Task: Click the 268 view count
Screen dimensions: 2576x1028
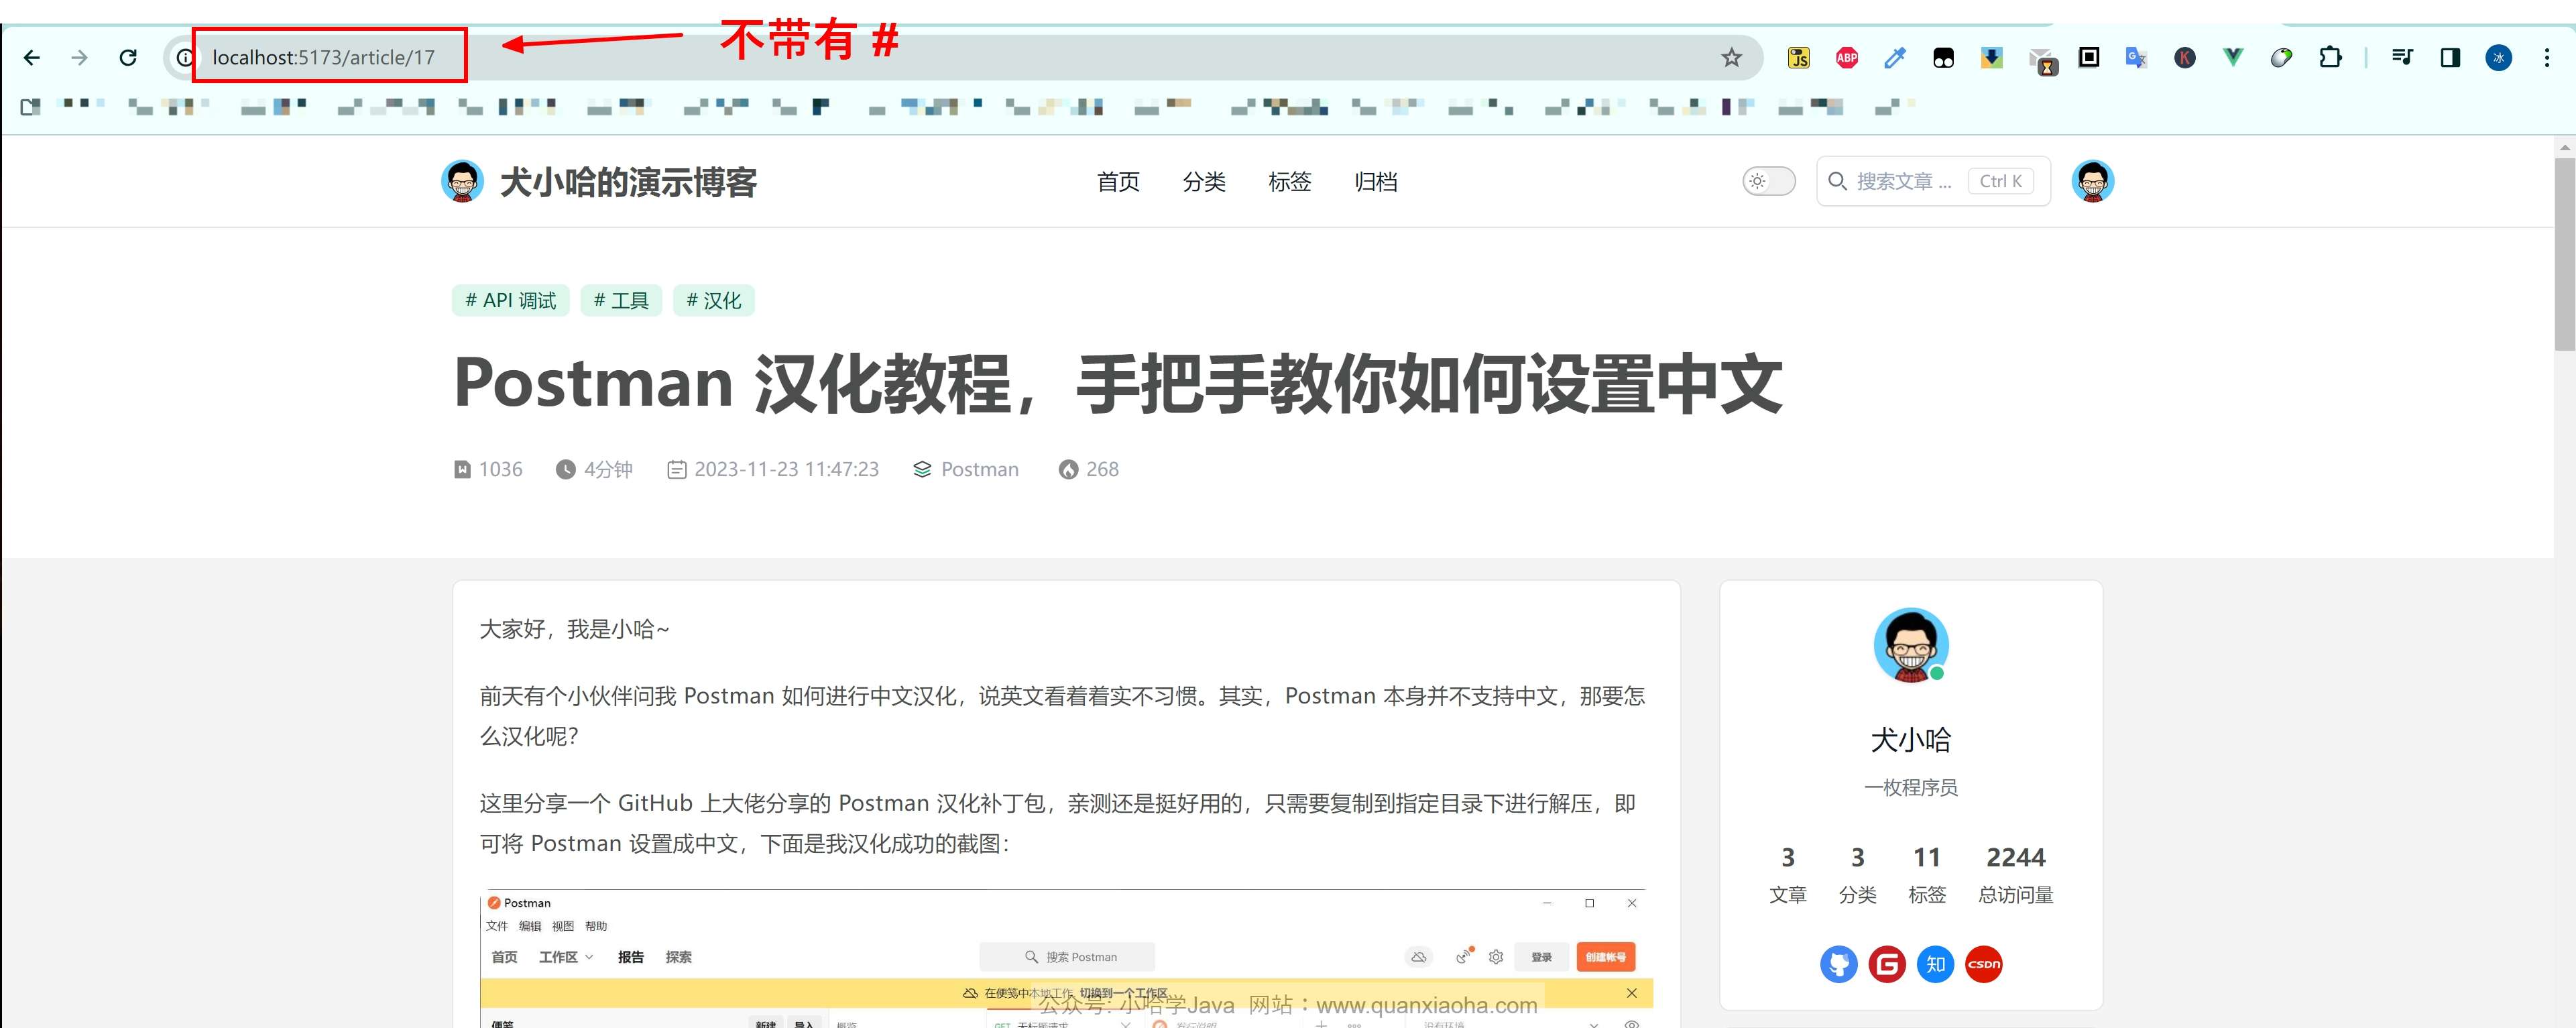Action: click(1102, 469)
